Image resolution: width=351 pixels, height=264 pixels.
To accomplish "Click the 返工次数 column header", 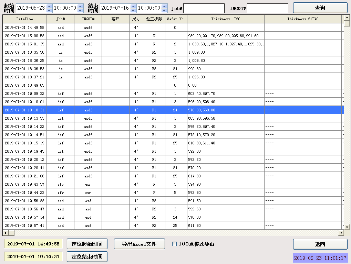I will tap(154, 19).
